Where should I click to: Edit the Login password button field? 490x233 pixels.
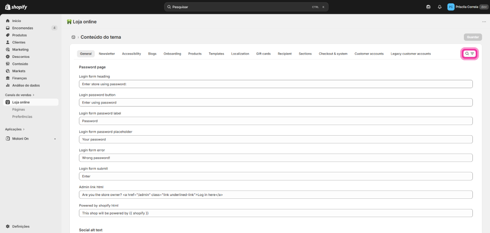click(x=276, y=102)
